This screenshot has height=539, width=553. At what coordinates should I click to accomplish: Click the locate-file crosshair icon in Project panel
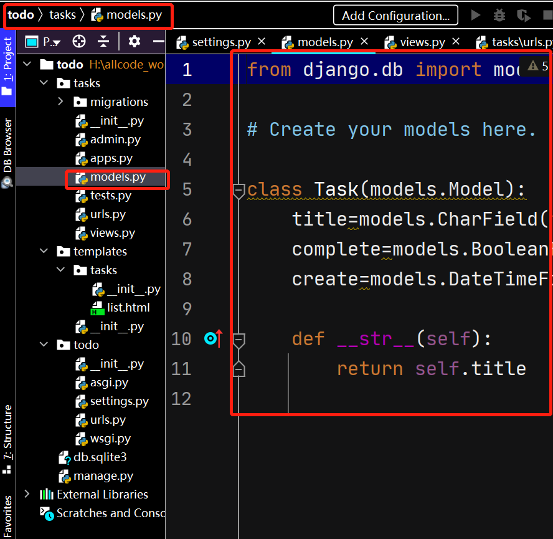(x=78, y=41)
